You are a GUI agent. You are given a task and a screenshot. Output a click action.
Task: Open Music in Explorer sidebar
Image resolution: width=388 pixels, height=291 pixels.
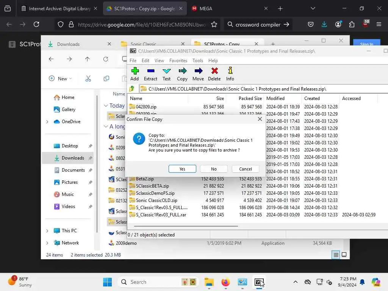click(x=64, y=194)
